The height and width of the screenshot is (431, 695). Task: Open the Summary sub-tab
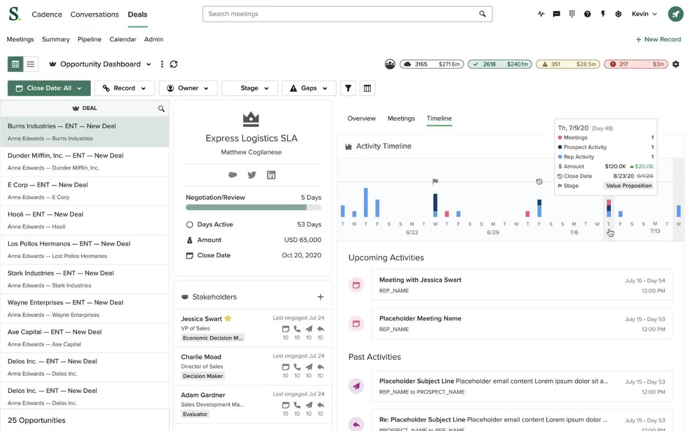point(55,39)
